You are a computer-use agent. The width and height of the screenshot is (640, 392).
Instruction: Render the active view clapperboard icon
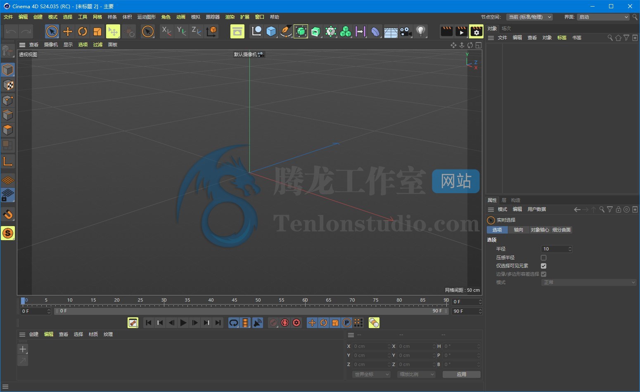click(x=446, y=31)
